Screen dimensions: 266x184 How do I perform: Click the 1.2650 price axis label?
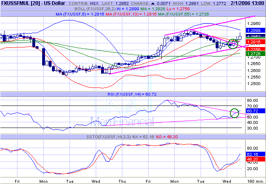coord(254,63)
